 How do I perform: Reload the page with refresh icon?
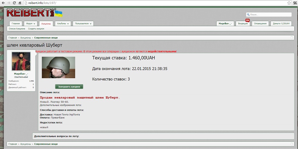pyautogui.click(x=14, y=3)
